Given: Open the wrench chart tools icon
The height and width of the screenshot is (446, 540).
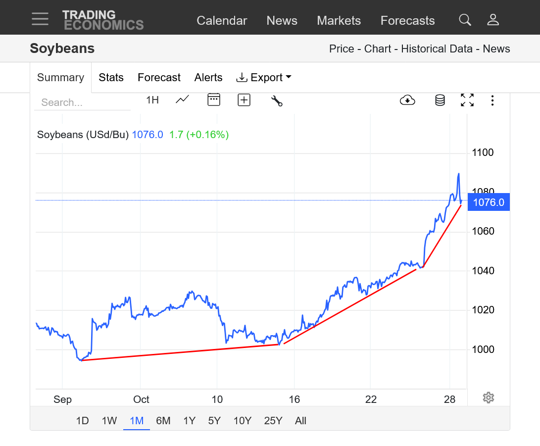Looking at the screenshot, I should (276, 100).
